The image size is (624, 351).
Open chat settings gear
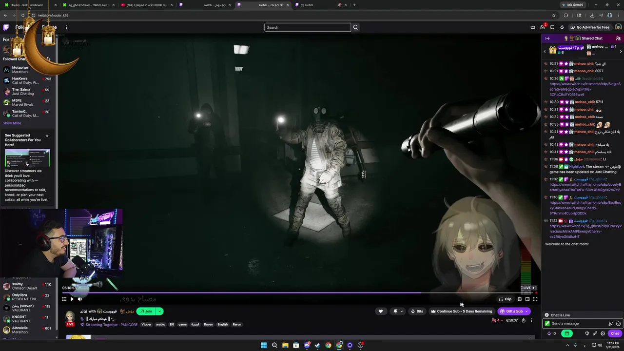[x=603, y=334]
